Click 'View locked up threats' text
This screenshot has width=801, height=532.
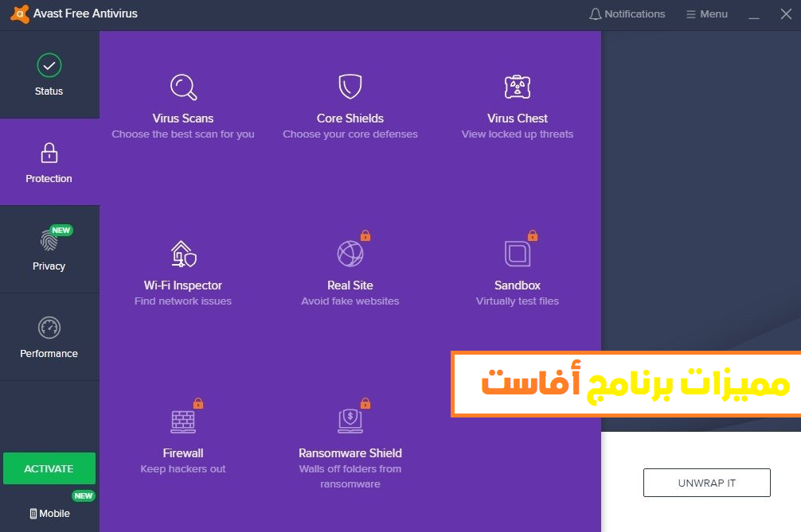(x=518, y=134)
